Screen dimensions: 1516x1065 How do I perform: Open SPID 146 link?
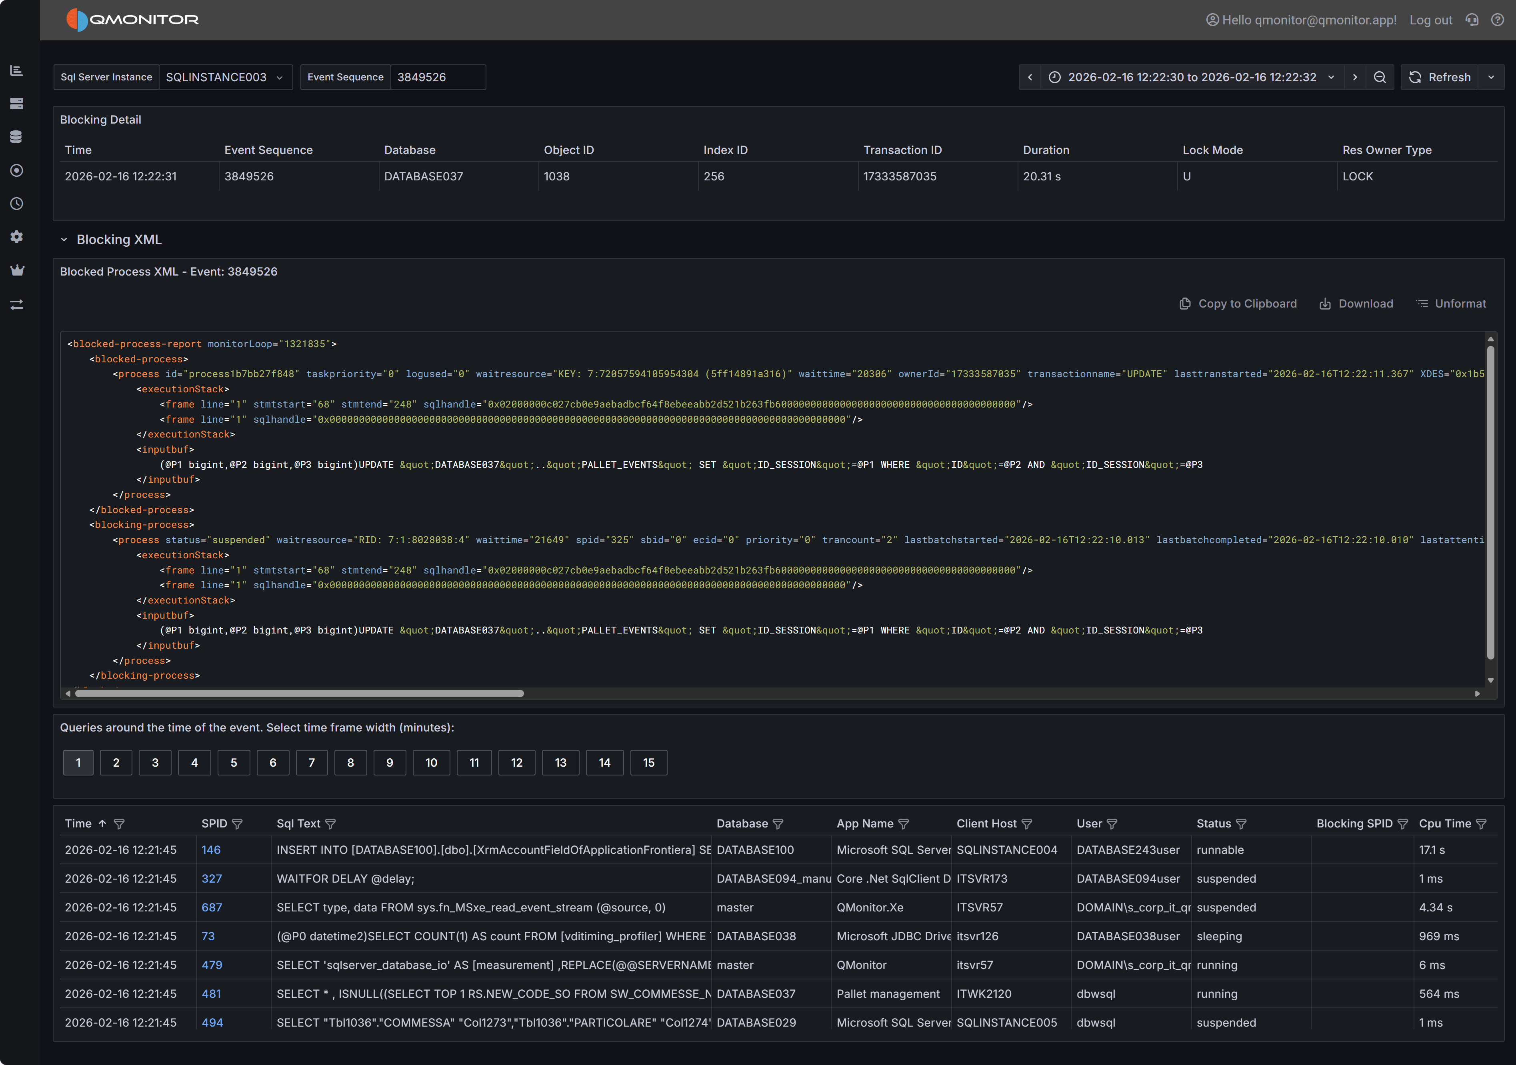[211, 850]
